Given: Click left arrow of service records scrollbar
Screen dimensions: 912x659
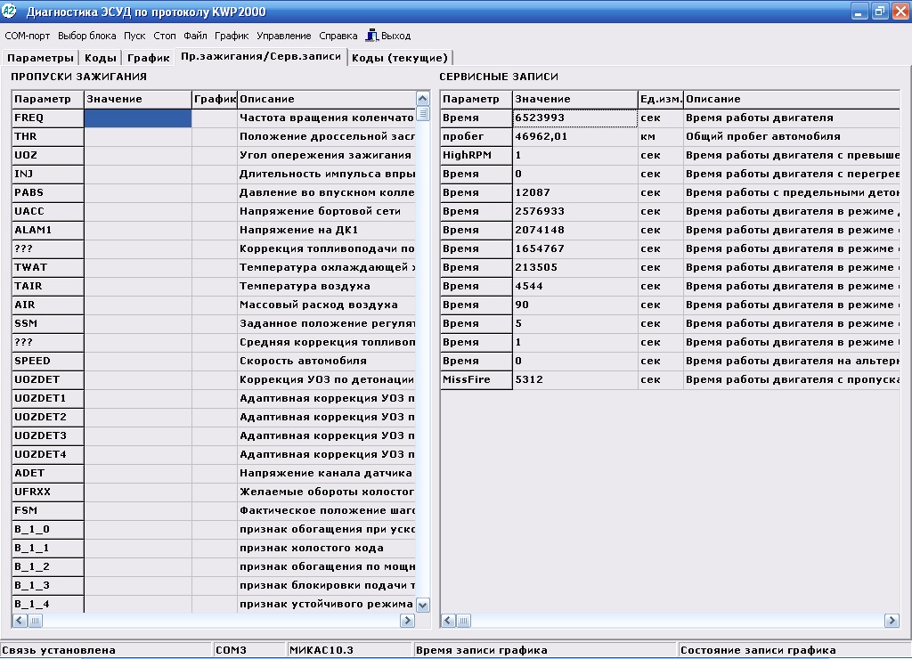Looking at the screenshot, I should coord(448,621).
